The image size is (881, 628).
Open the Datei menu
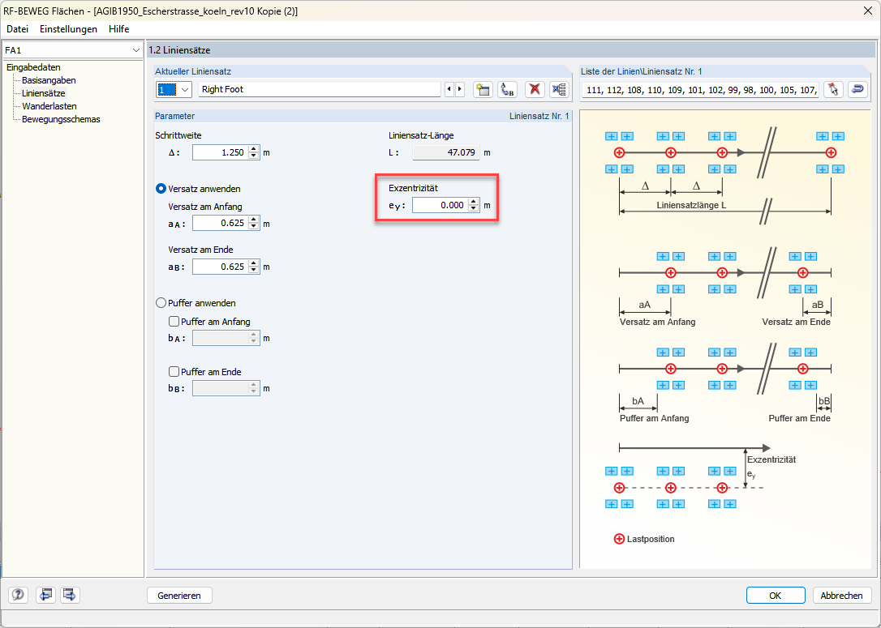click(x=17, y=29)
